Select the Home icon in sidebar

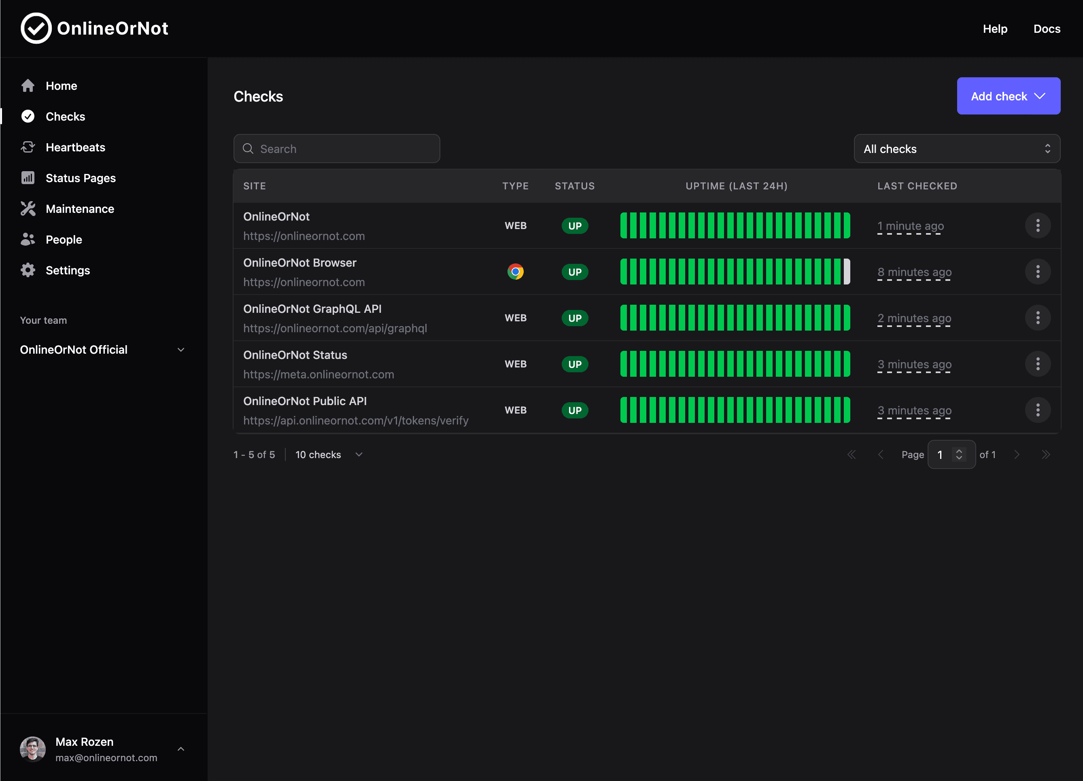click(28, 85)
